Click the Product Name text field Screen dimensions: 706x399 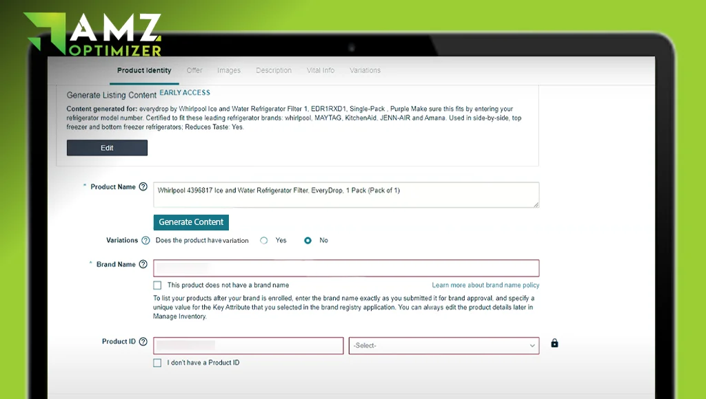pyautogui.click(x=346, y=195)
